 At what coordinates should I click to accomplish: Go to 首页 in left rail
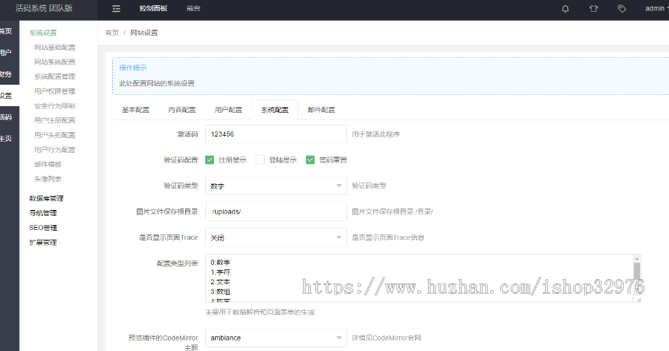click(10, 31)
